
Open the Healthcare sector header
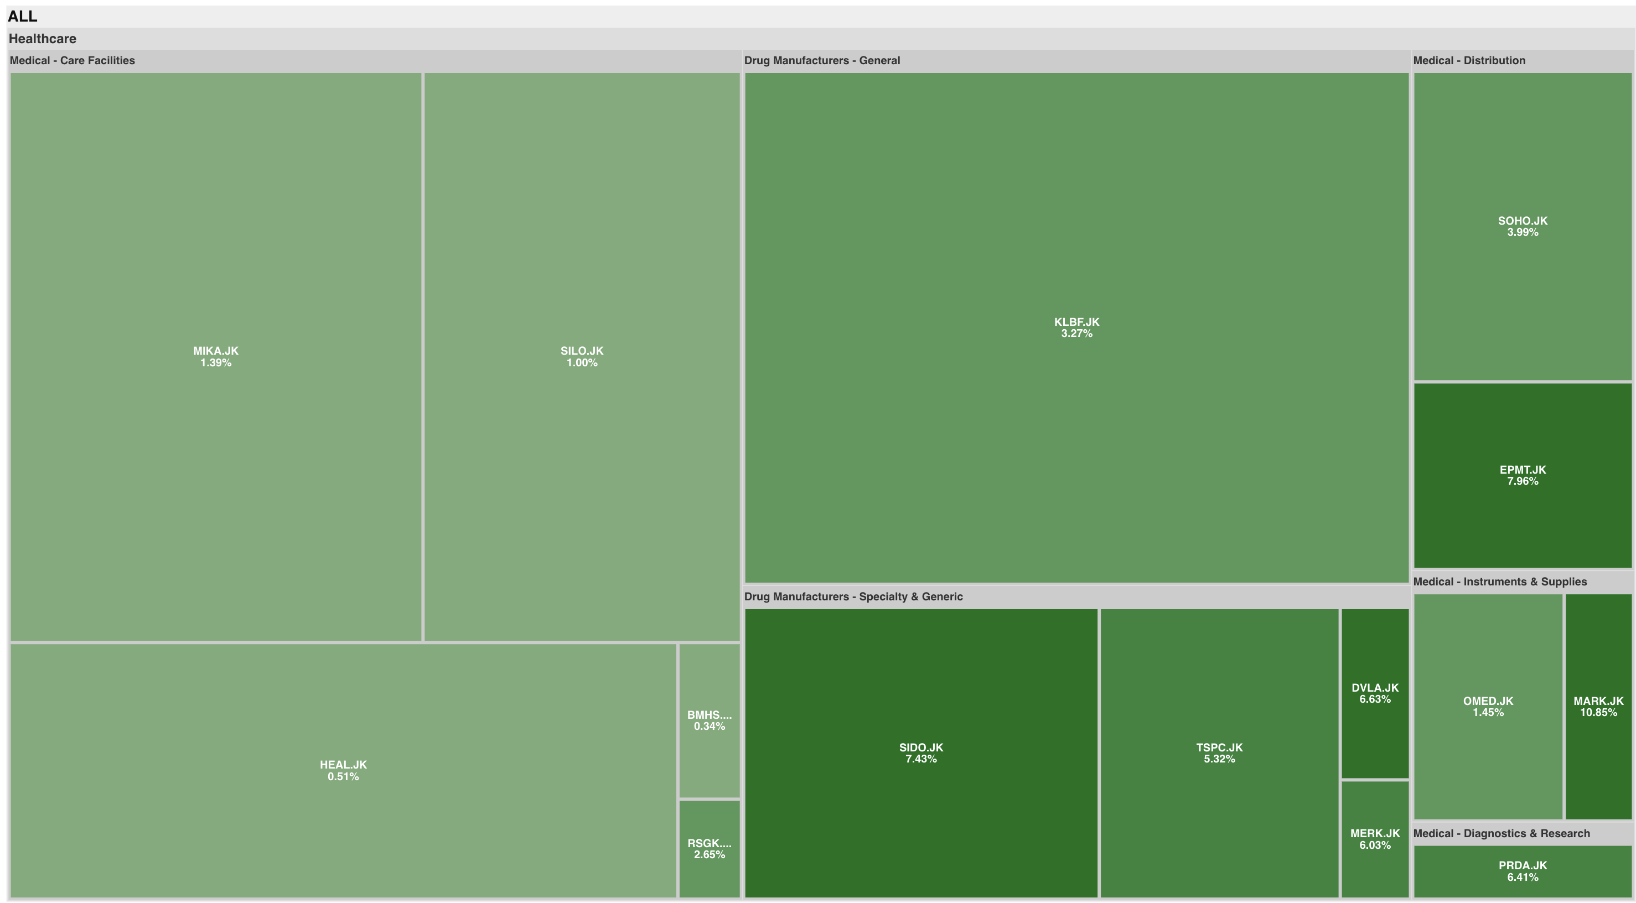click(x=43, y=39)
